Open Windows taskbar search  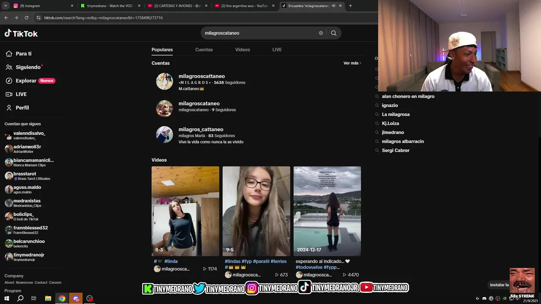click(x=20, y=299)
